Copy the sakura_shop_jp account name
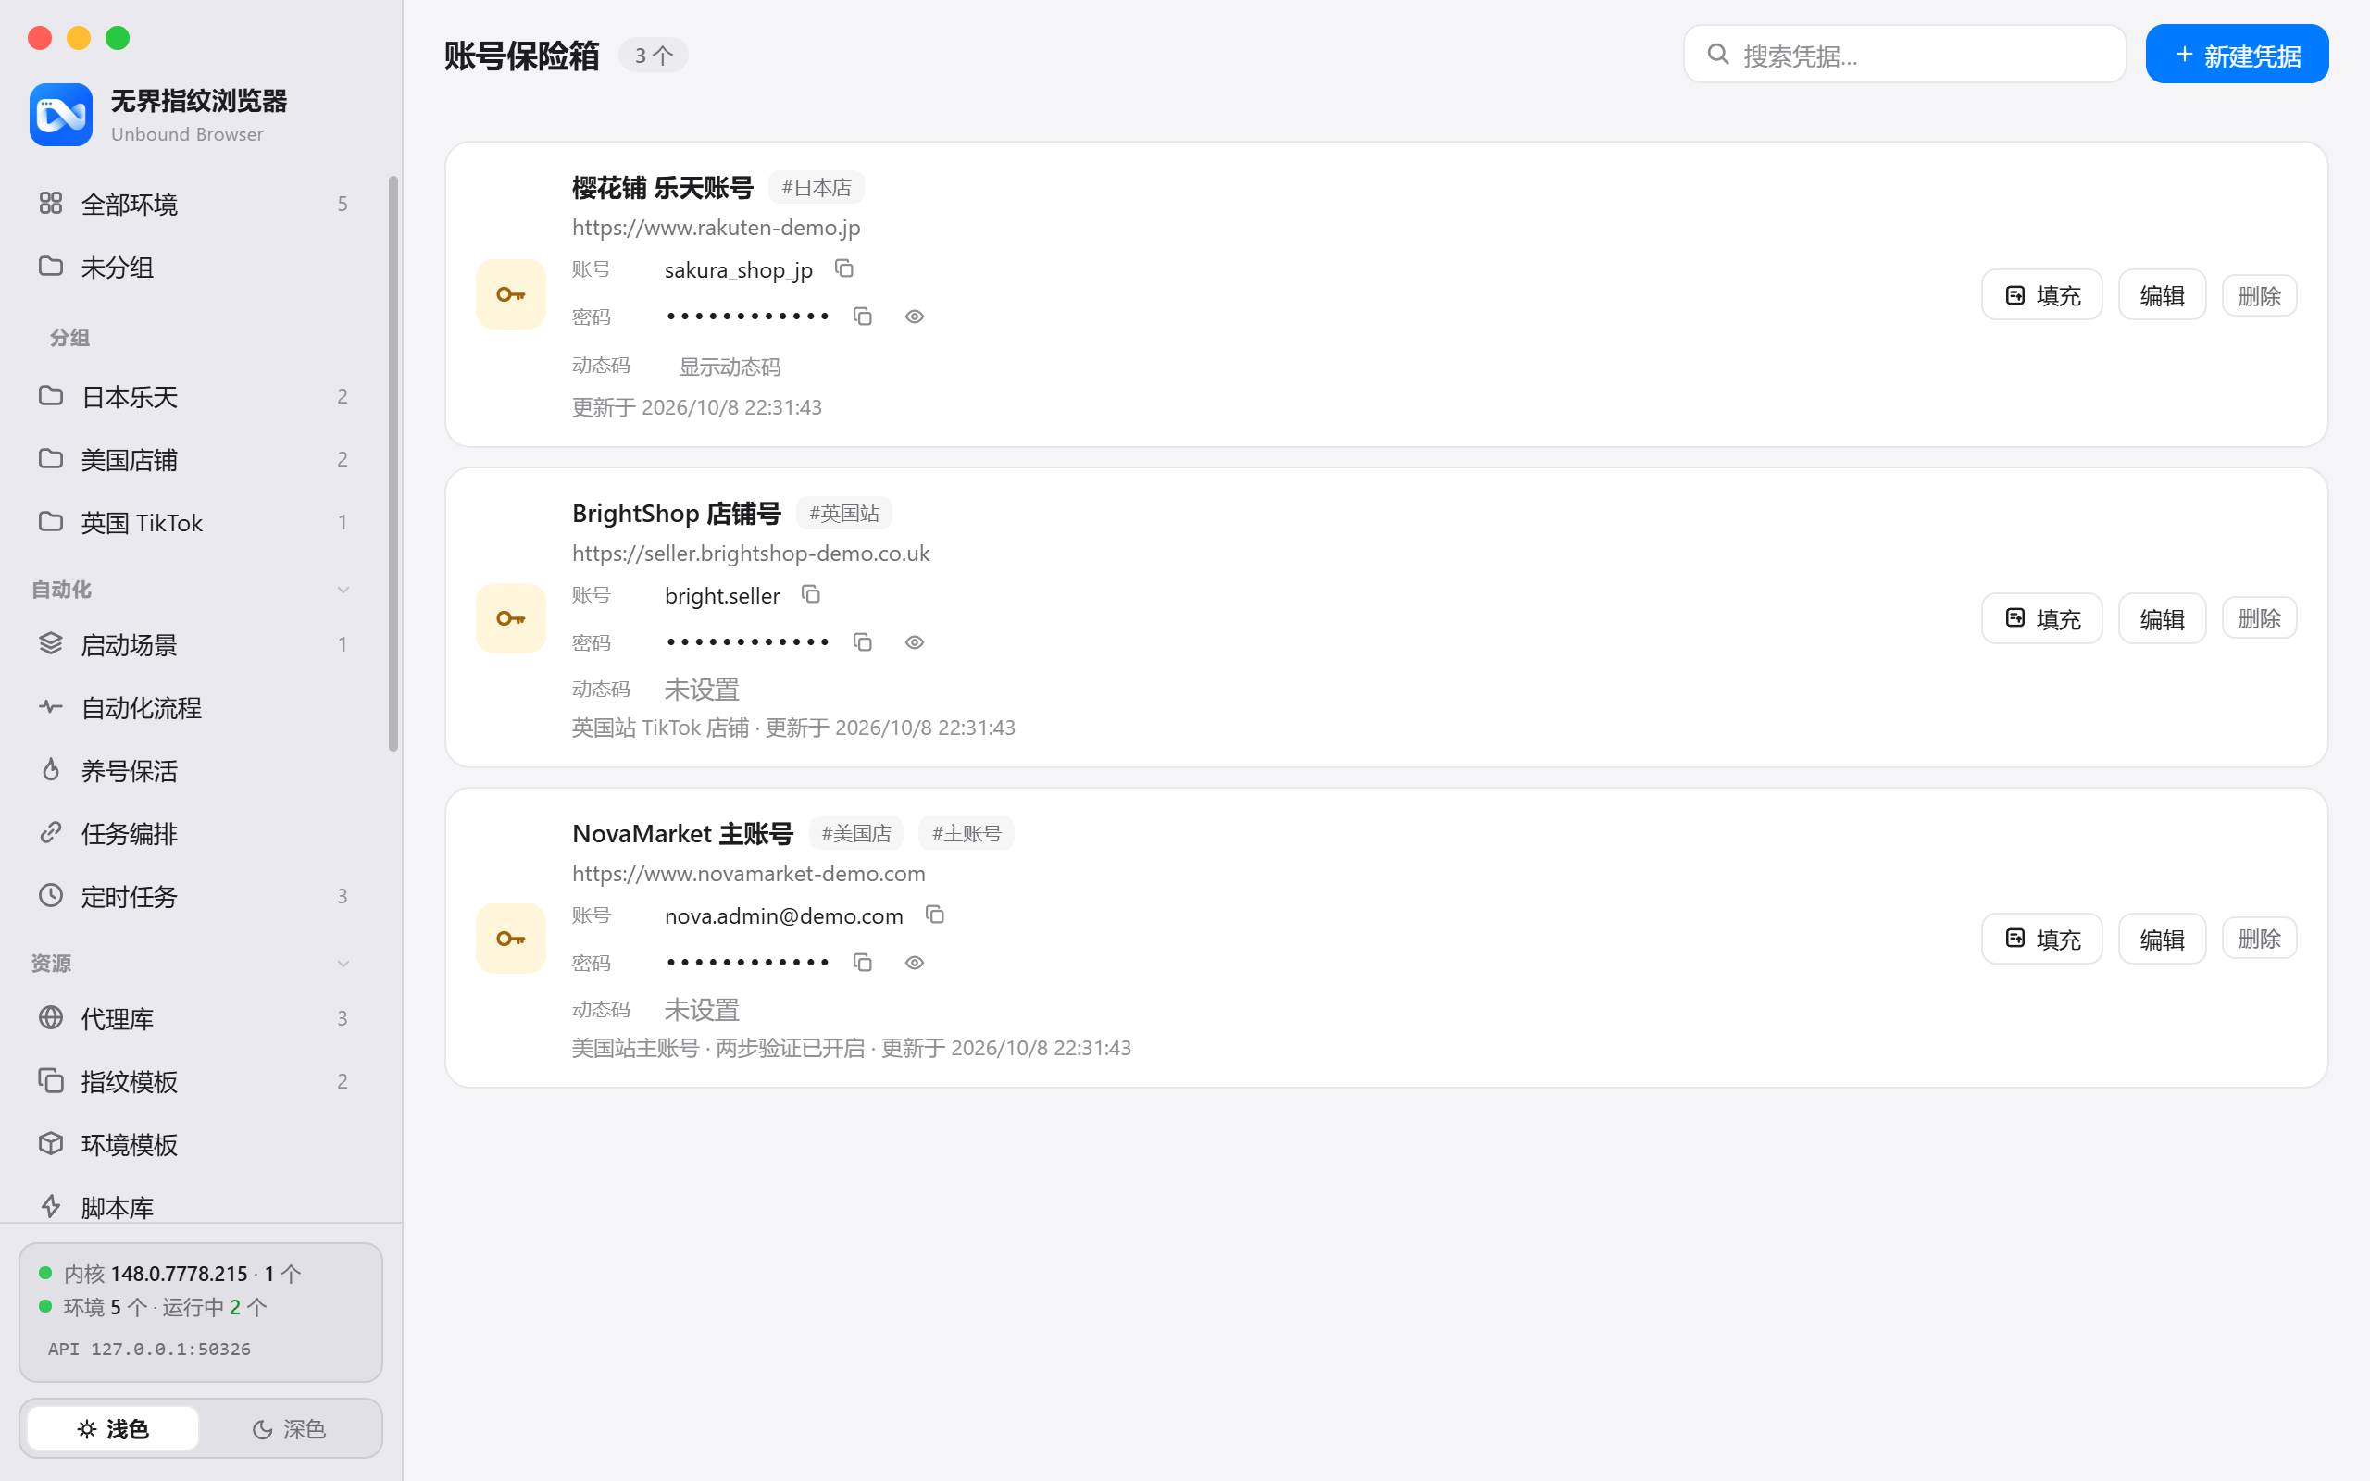 tap(844, 268)
